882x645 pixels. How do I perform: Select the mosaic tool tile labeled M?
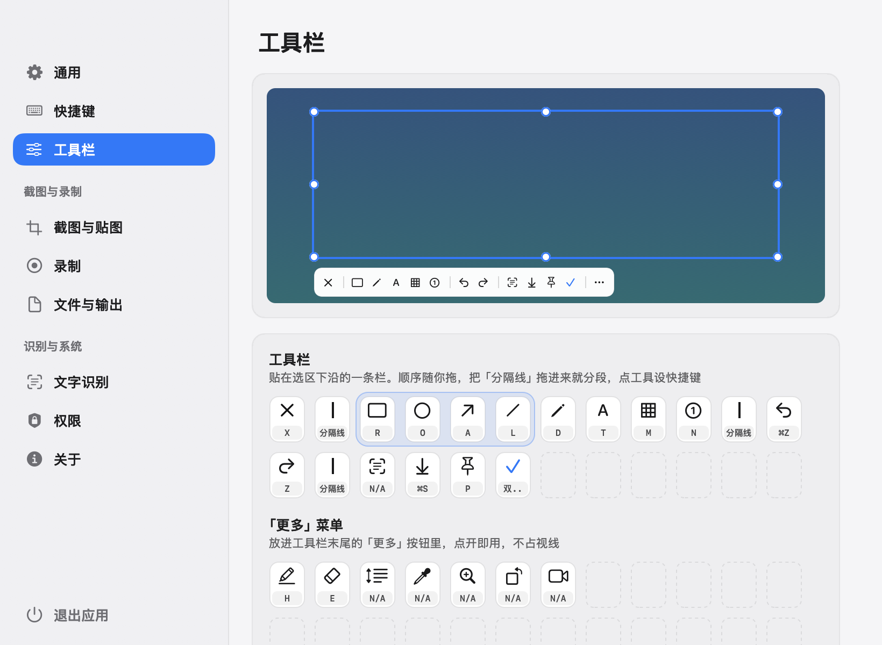[649, 419]
